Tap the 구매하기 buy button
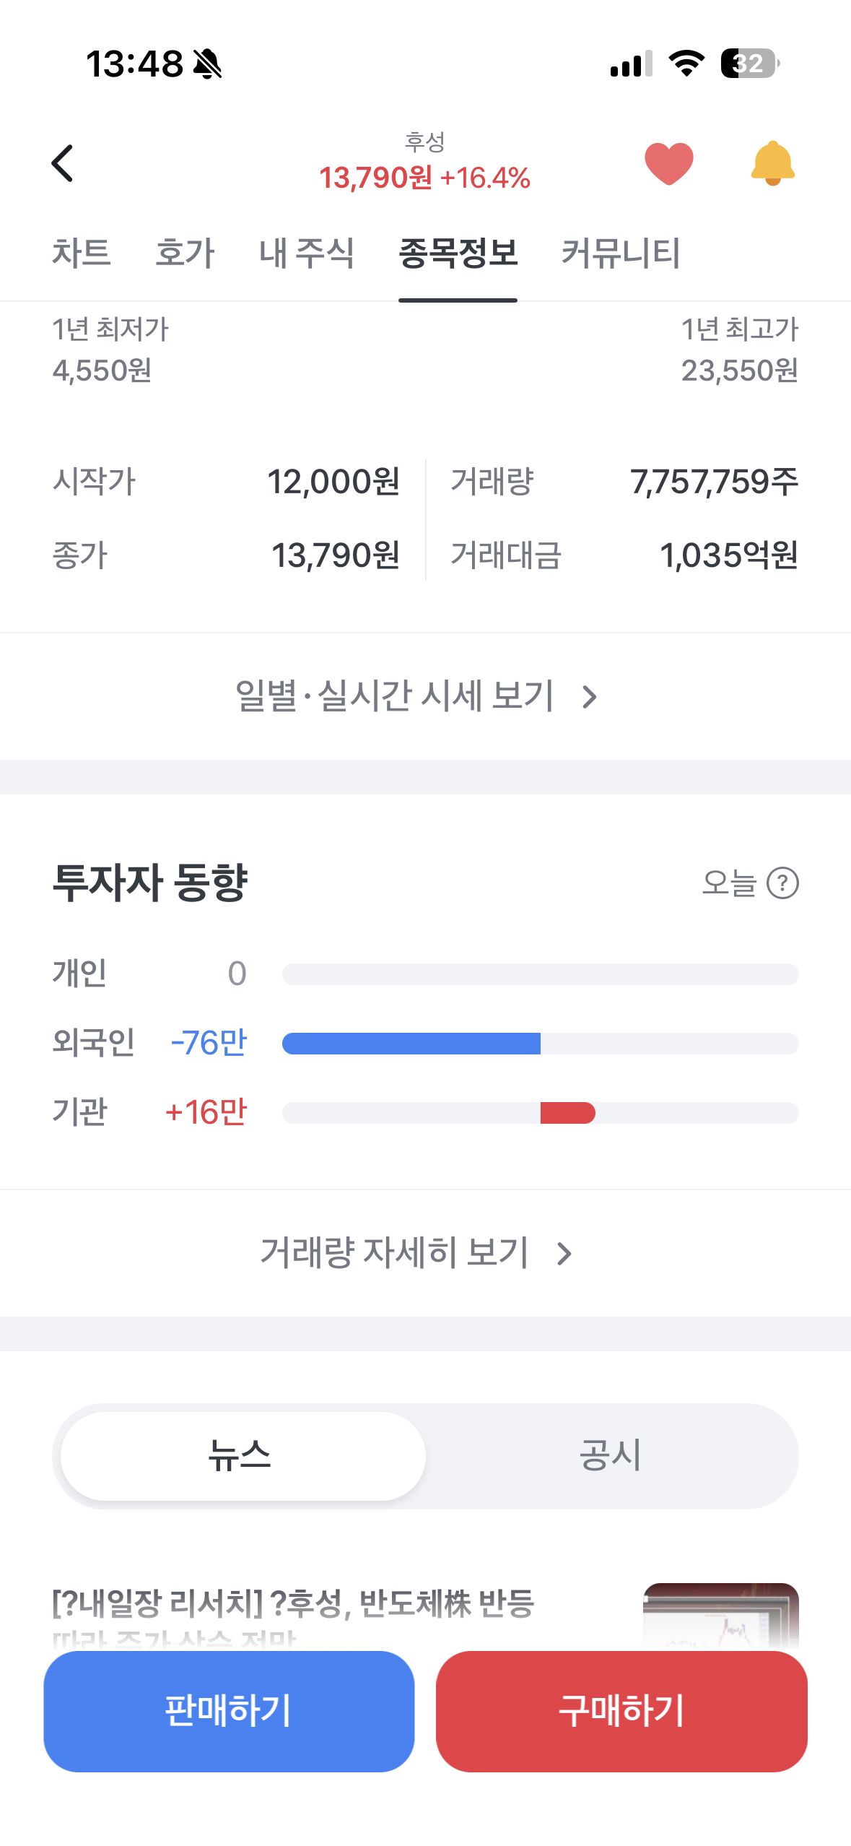The image size is (851, 1846). coord(621,1711)
